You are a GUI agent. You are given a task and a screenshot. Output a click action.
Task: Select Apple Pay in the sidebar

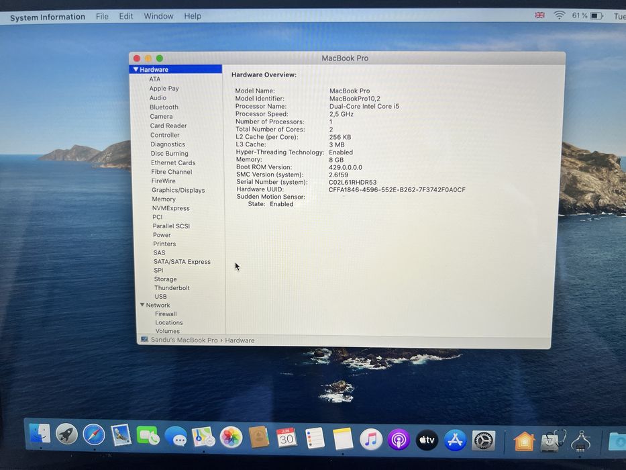point(164,89)
